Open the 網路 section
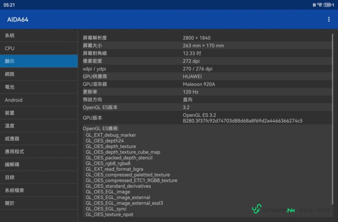 [39, 74]
